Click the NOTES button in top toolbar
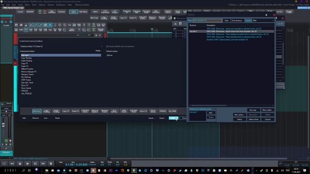Screen dimensions: 310x174 click(x=279, y=12)
